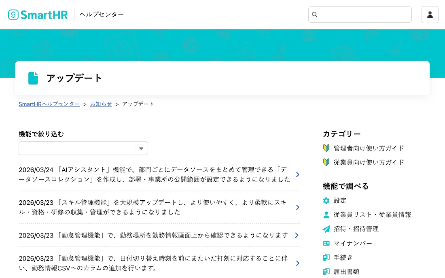445x278 pixels.
Task: Expand the スキル管理機能 update entry
Action: (x=297, y=207)
